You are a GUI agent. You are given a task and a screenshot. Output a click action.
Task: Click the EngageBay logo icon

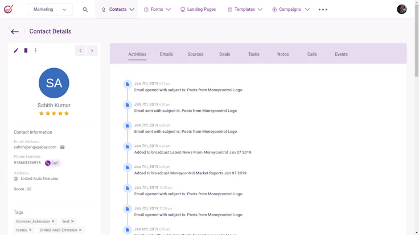[9, 9]
